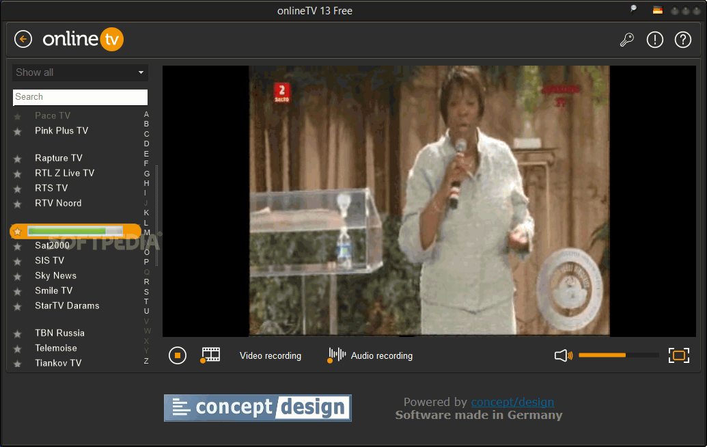The width and height of the screenshot is (707, 447).
Task: Toggle star for TBN Russia
Action: pos(18,334)
